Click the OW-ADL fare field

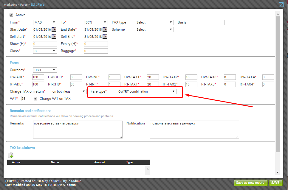pyautogui.click(x=38, y=77)
